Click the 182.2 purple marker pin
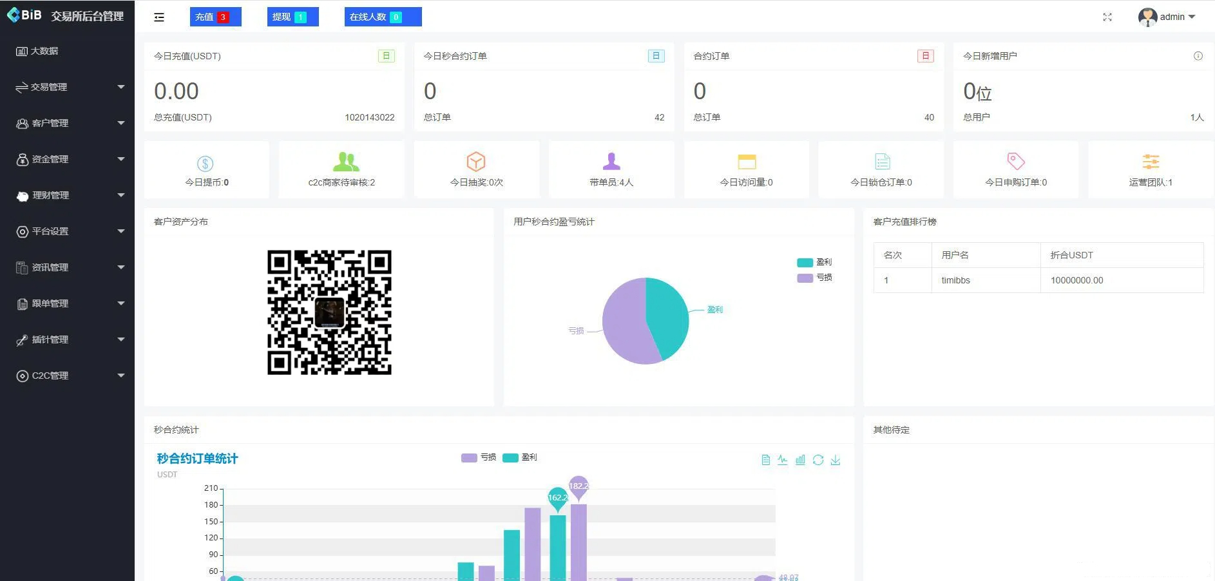The image size is (1215, 581). (x=579, y=487)
